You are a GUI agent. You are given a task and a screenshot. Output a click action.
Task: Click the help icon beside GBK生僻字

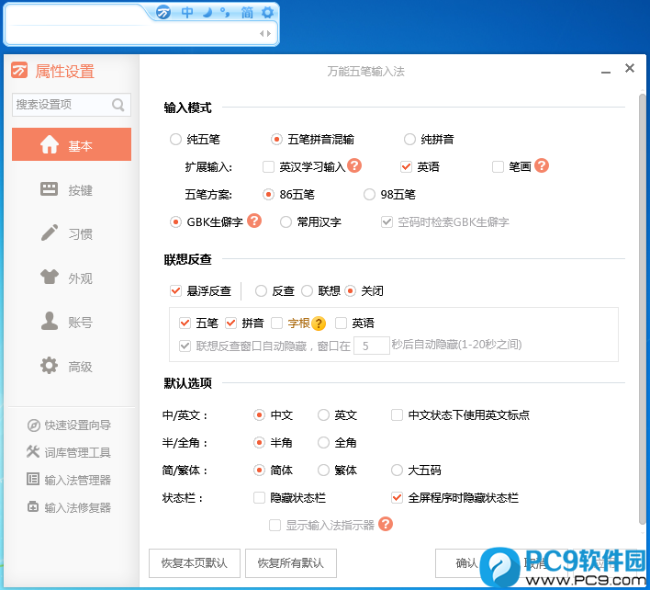[254, 221]
